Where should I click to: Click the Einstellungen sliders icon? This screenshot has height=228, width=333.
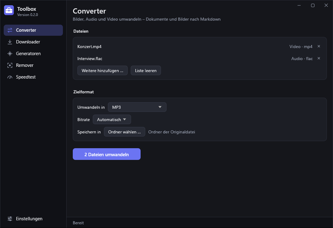pyautogui.click(x=10, y=219)
